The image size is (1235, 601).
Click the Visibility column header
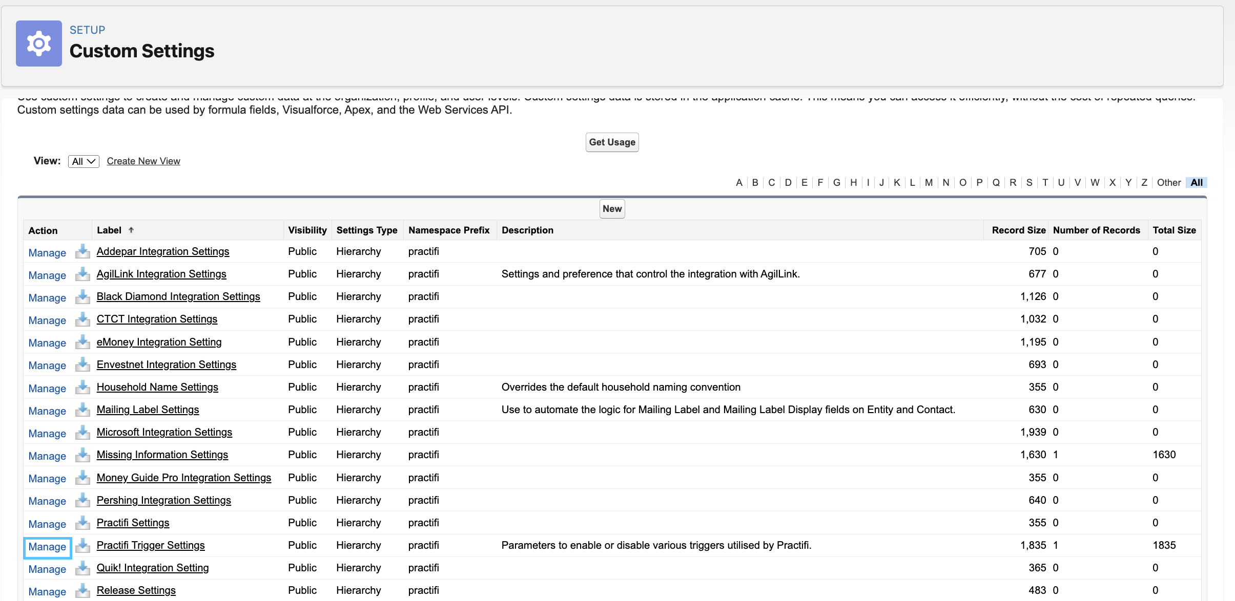click(307, 230)
